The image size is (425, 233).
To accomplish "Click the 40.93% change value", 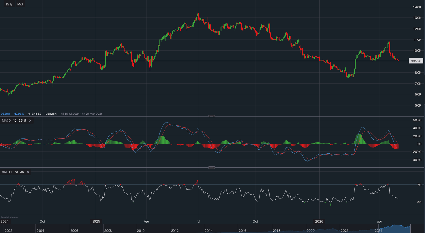I will coord(19,114).
